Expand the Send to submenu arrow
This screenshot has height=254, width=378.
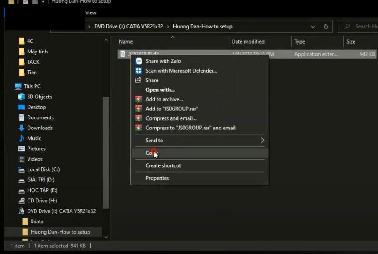point(262,141)
